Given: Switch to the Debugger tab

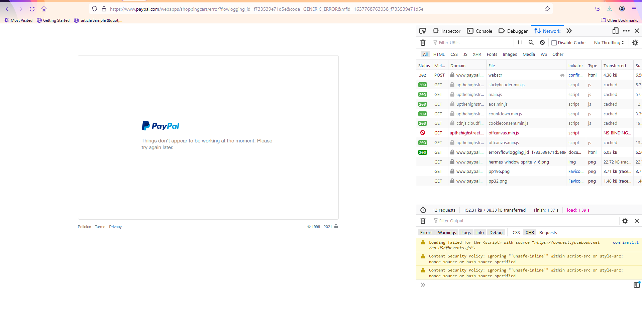Looking at the screenshot, I should (513, 31).
